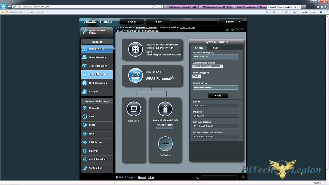Viewport: 329px width, 185px height.
Task: Open the Tools menu in command bar
Action: (315, 12)
